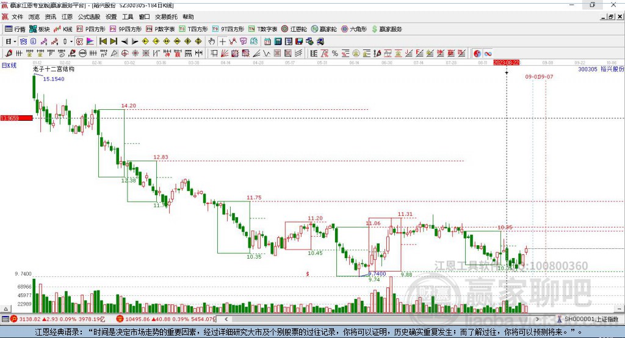This screenshot has width=625, height=338.
Task: Toggle the crosshair cursor tool
Action: pyautogui.click(x=222, y=41)
